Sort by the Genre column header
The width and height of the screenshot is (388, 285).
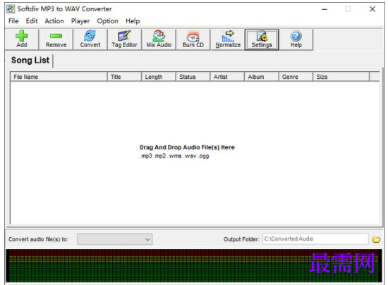pos(296,77)
